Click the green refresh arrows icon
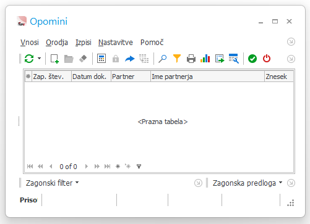Image resolution: width=310 pixels, height=224 pixels. 29,59
